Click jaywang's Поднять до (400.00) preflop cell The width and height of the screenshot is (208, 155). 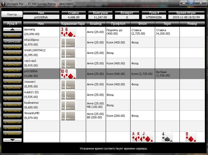pos(118,32)
